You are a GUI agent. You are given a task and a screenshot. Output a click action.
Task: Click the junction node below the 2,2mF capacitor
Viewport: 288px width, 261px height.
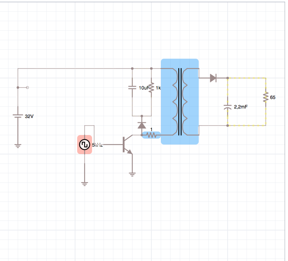pos(228,126)
